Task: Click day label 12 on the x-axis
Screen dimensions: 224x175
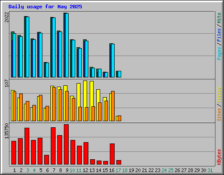Action: click(85, 170)
